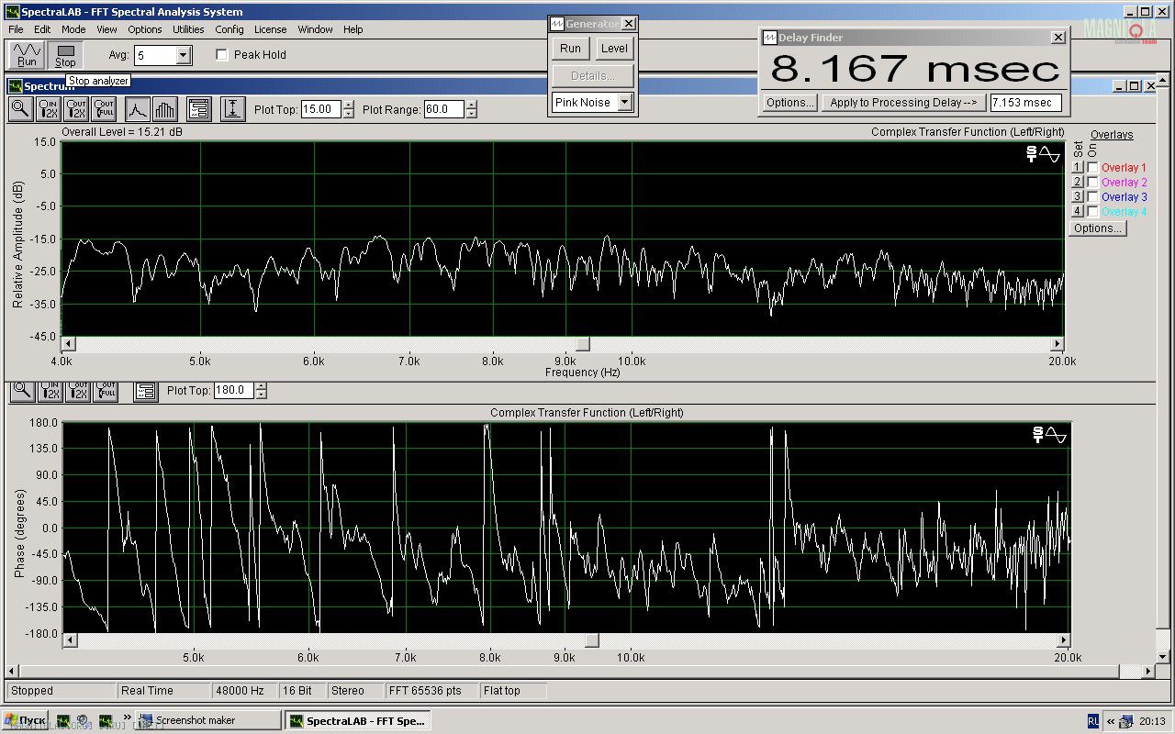Increase spectrum Plot Top with up arrow
Image resolution: width=1175 pixels, height=734 pixels.
click(349, 105)
